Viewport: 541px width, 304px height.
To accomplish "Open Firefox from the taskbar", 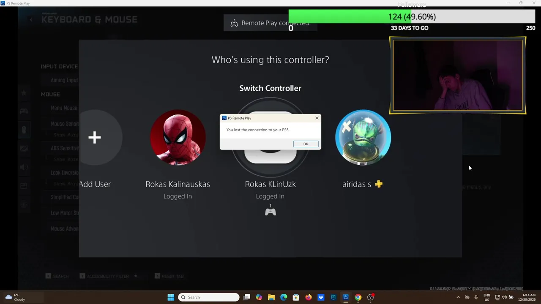I will click(309, 297).
